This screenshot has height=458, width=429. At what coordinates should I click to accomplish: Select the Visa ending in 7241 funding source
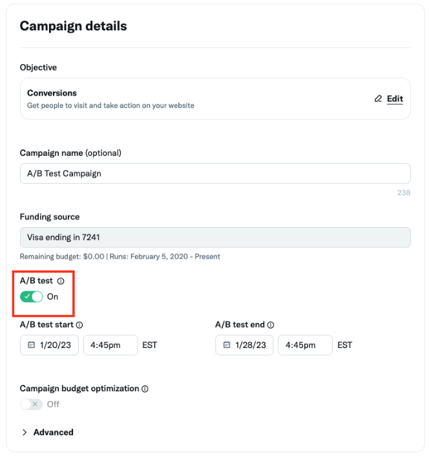coord(215,237)
